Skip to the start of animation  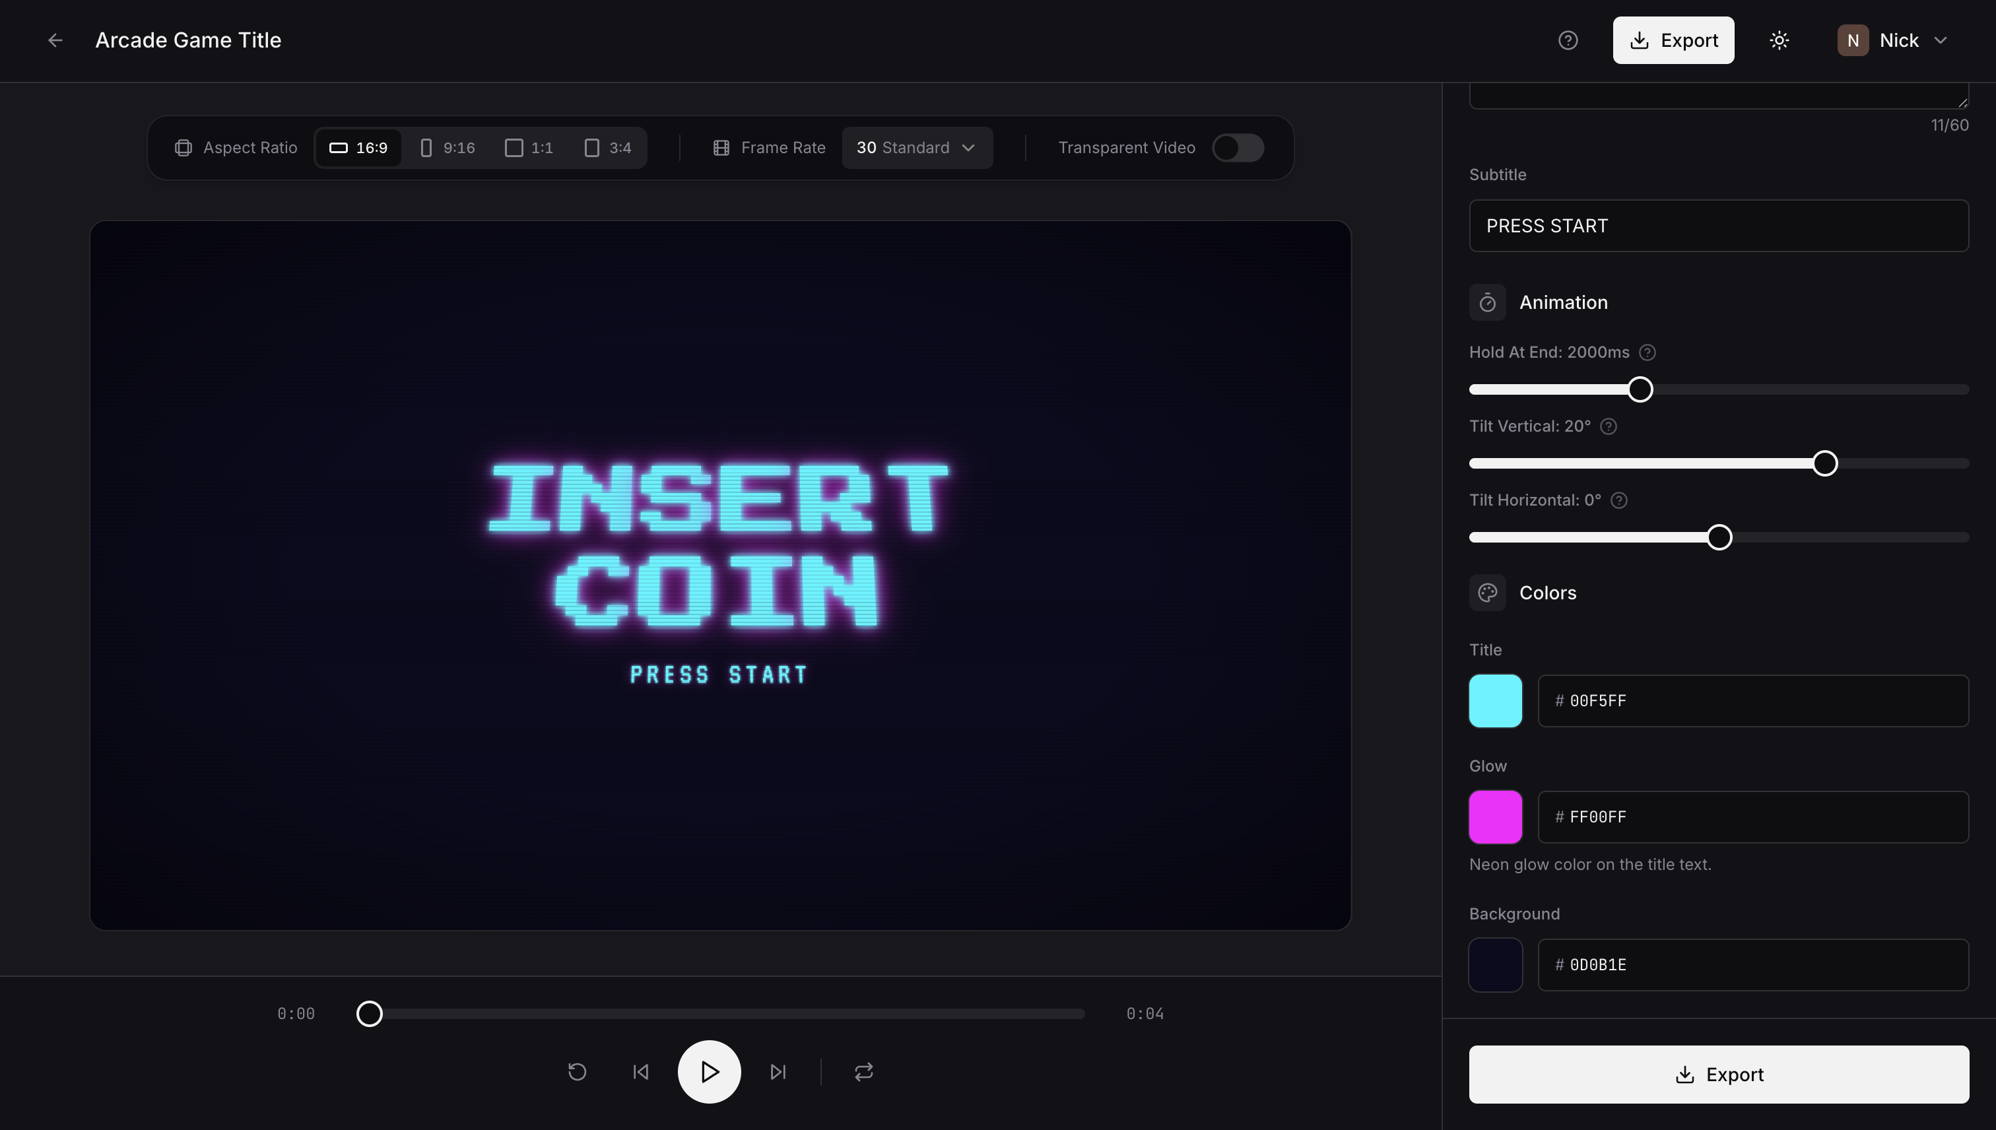[641, 1072]
